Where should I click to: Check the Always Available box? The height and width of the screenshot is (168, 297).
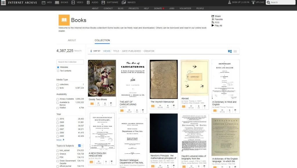pos(58,99)
